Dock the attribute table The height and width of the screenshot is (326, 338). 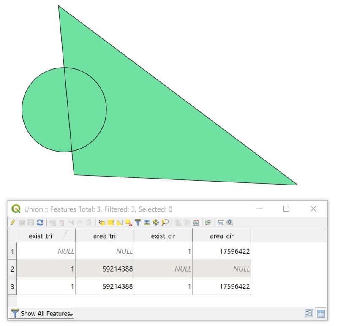pyautogui.click(x=220, y=223)
